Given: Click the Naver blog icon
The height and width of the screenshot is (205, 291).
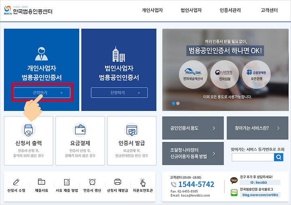Looking at the screenshot, I should (234, 193).
